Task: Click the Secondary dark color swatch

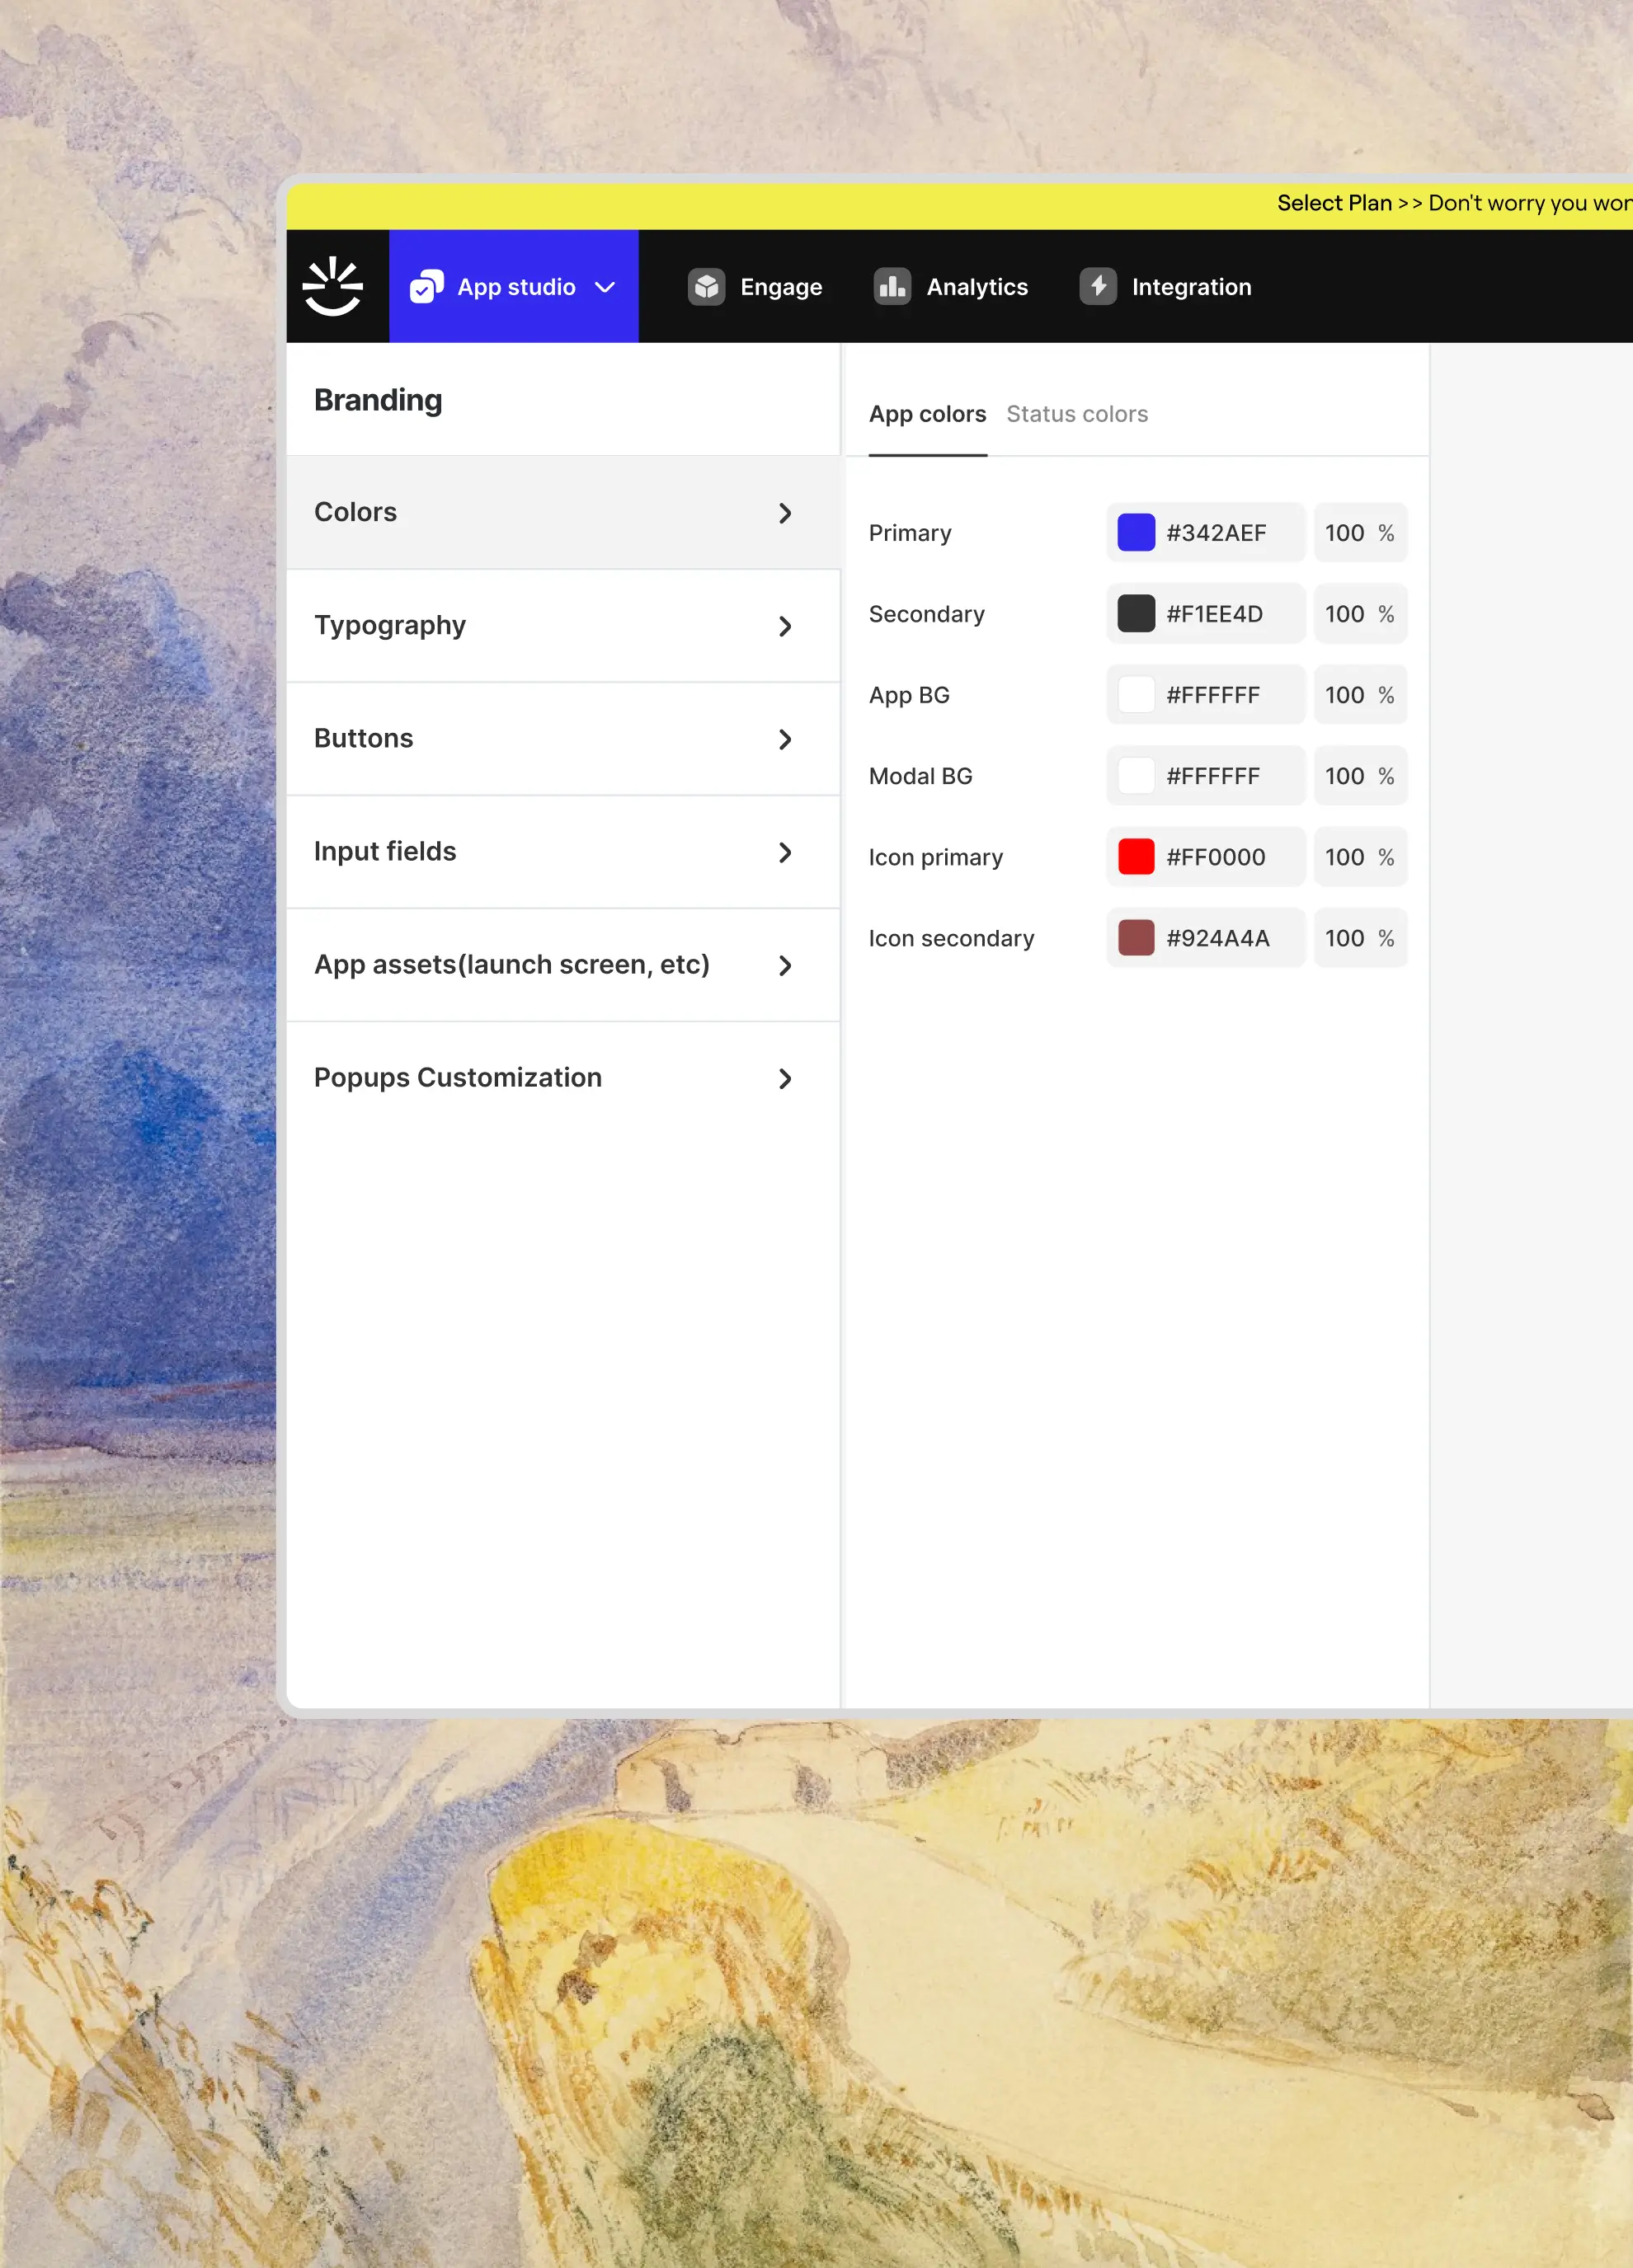Action: pos(1136,614)
